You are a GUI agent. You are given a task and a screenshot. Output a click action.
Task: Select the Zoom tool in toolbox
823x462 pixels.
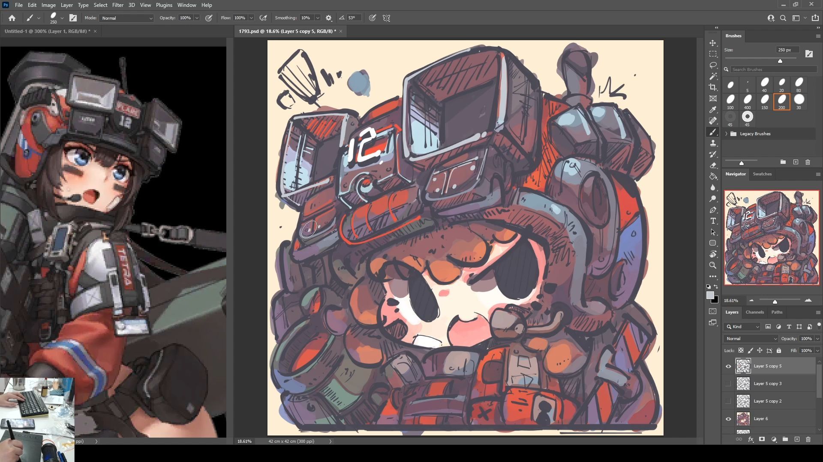point(713,265)
